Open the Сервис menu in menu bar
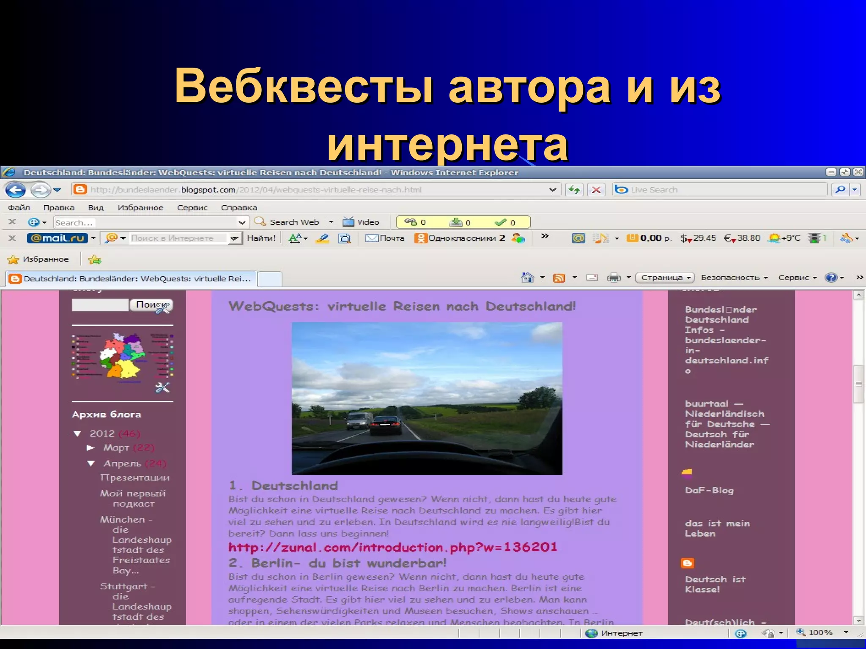This screenshot has width=866, height=649. (192, 207)
